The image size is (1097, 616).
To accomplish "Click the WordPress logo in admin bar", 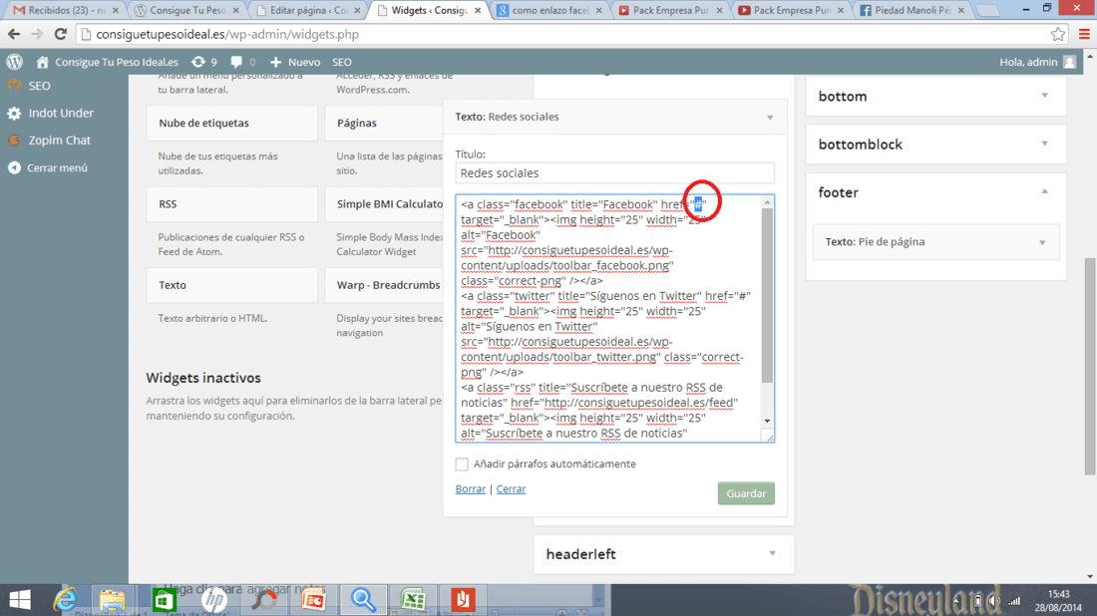I will [15, 62].
